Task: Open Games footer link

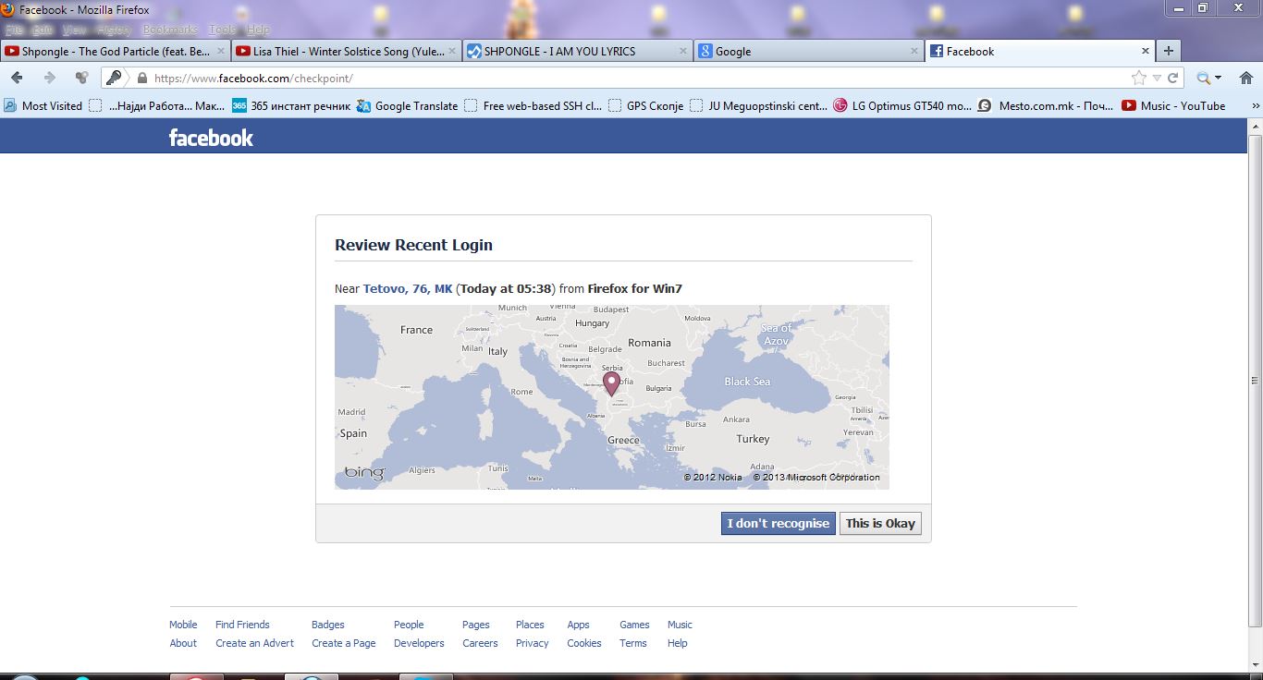Action: coord(634,625)
